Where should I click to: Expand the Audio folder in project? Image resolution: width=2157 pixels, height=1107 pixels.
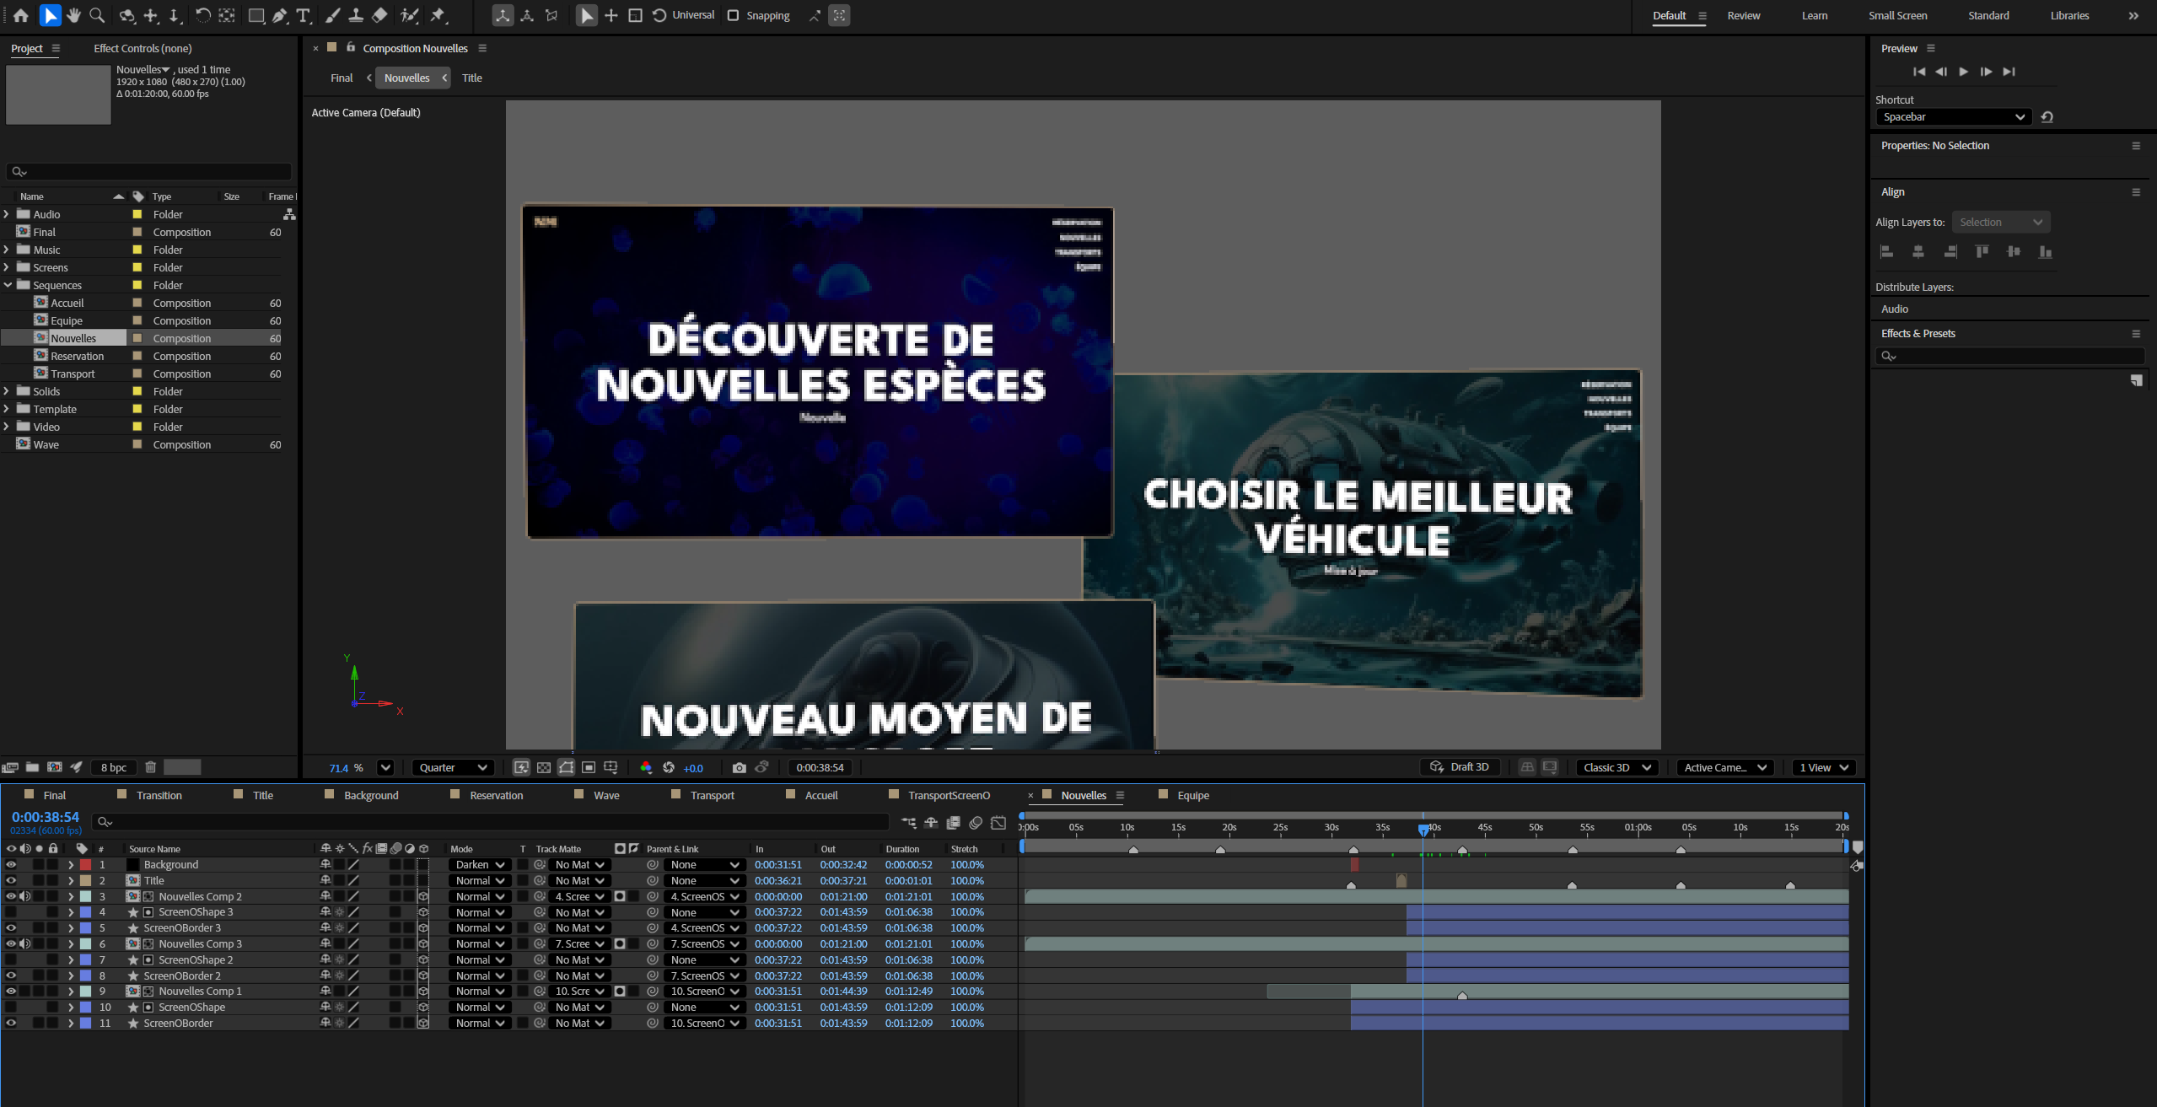pos(7,214)
